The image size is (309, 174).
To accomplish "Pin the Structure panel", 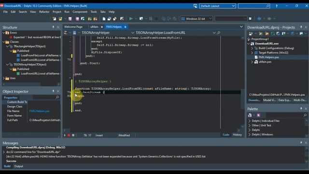I will tap(53, 27).
